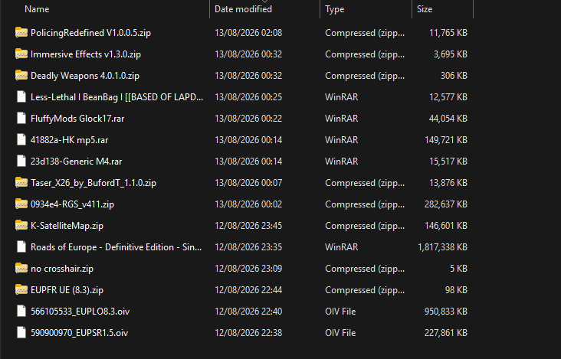
Task: Select the file name FluffyMods Glock17.rar
Action: 77,119
